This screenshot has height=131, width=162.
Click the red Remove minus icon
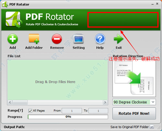[x=57, y=39]
